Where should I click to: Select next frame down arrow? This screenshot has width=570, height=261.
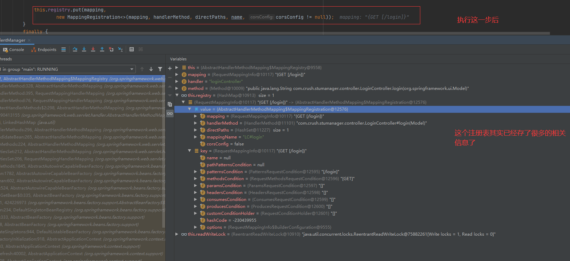tap(151, 69)
